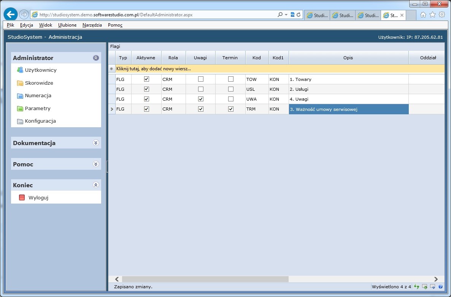Click the Rola column header
Viewport: 451px width, 297px height.
pyautogui.click(x=173, y=58)
